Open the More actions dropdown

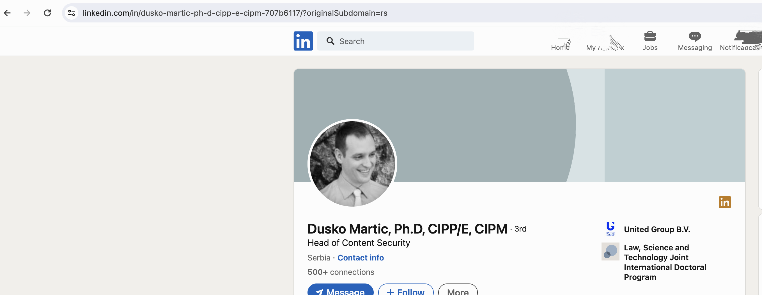tap(457, 291)
